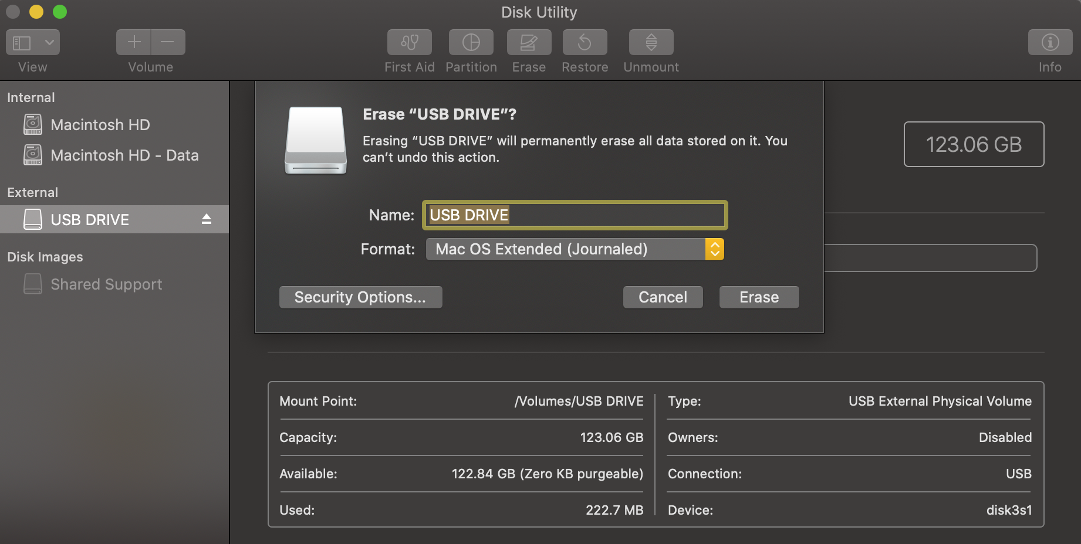The width and height of the screenshot is (1081, 544).
Task: Select Macintosh HD in the sidebar
Action: pos(100,124)
